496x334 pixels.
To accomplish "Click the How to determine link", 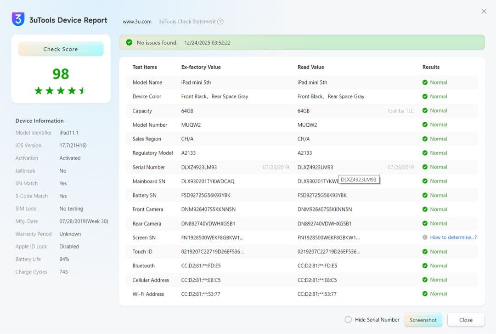I will coord(453,238).
